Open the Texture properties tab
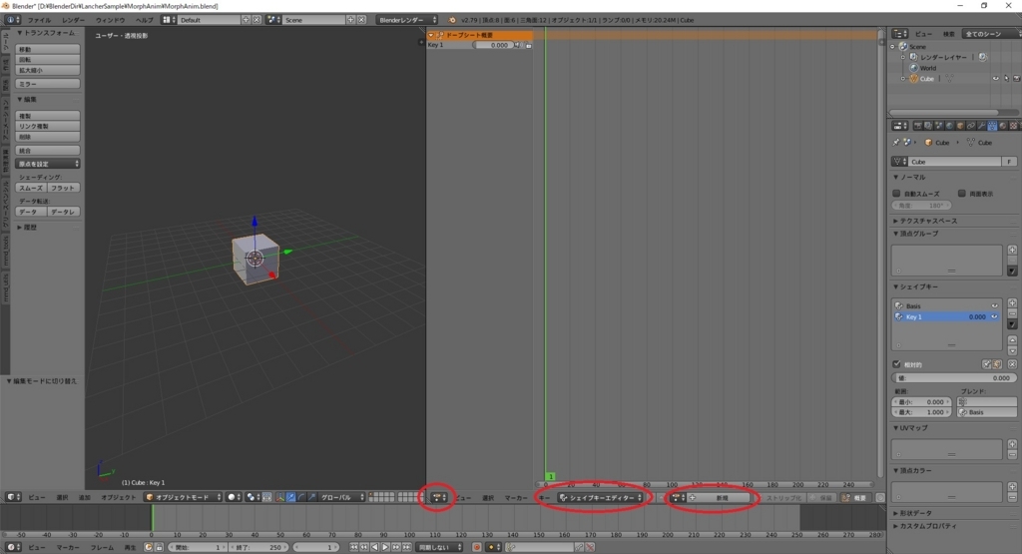The image size is (1022, 554). 1014,126
